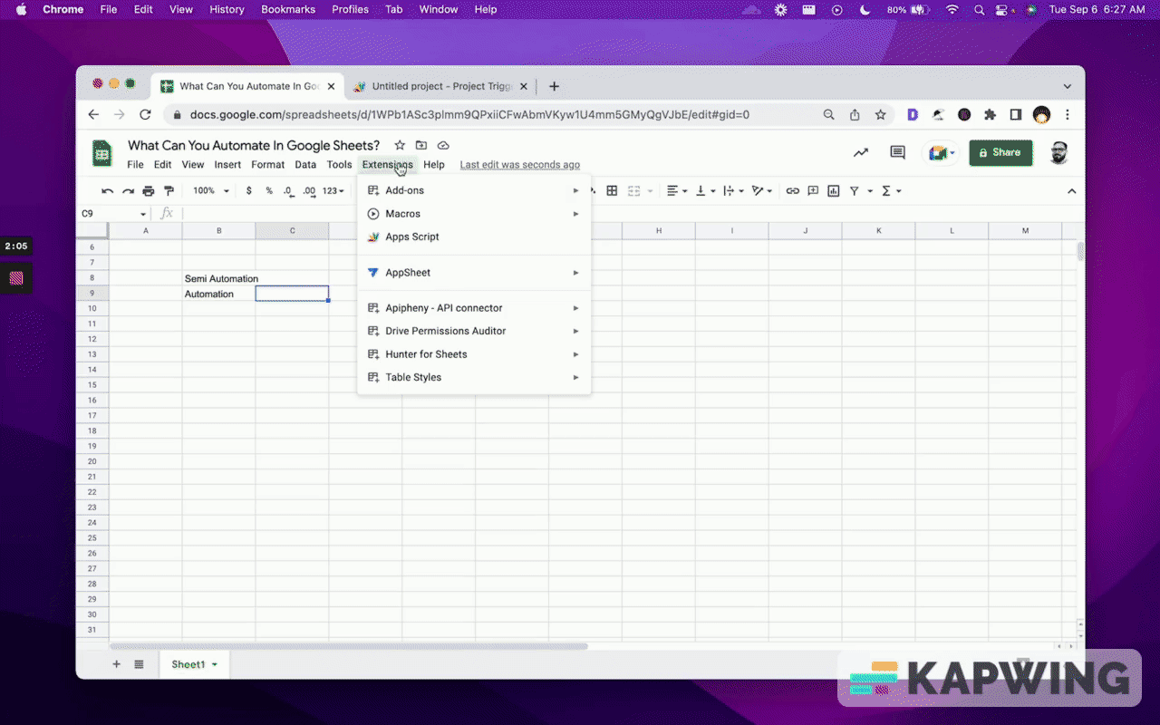Screen dimensions: 1160x725
Task: Go back using Chrome's back arrow
Action: click(x=93, y=114)
